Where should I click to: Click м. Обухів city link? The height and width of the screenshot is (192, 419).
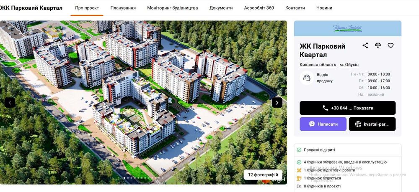(x=349, y=65)
